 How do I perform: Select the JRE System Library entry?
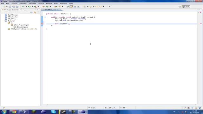[x=24, y=29]
